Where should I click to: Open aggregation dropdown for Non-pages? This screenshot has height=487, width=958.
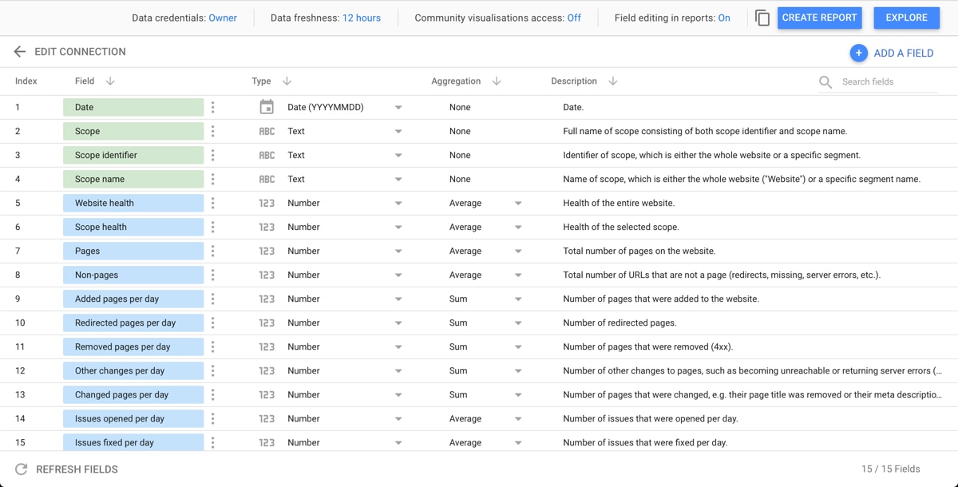[518, 275]
